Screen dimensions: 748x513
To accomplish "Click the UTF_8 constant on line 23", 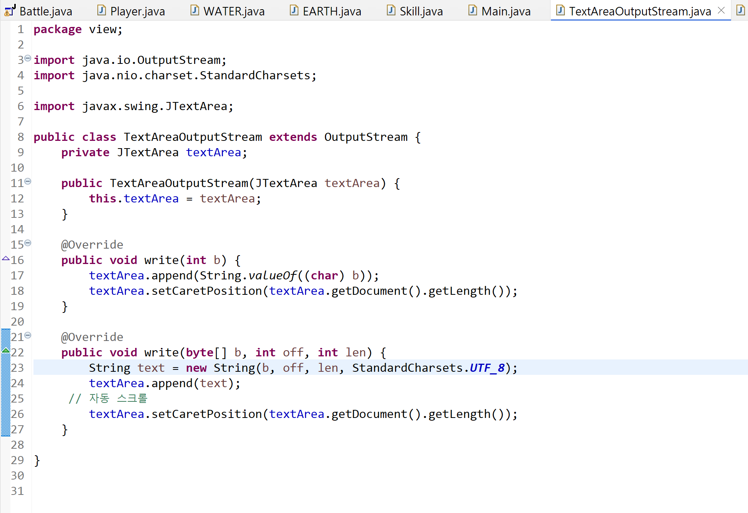I will tap(487, 368).
